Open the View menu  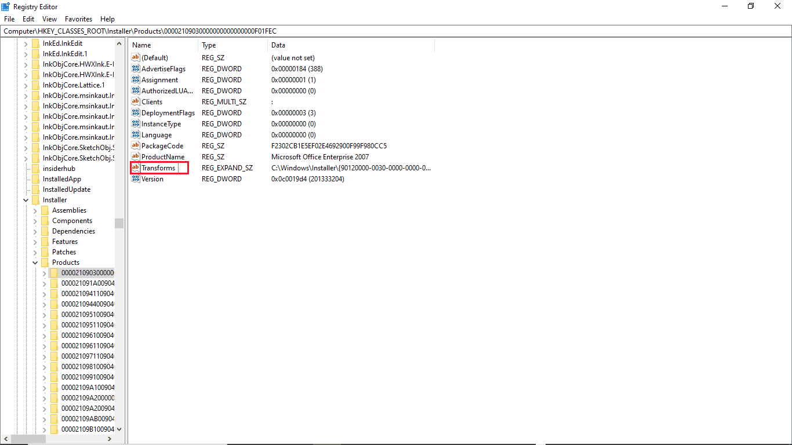(x=50, y=19)
